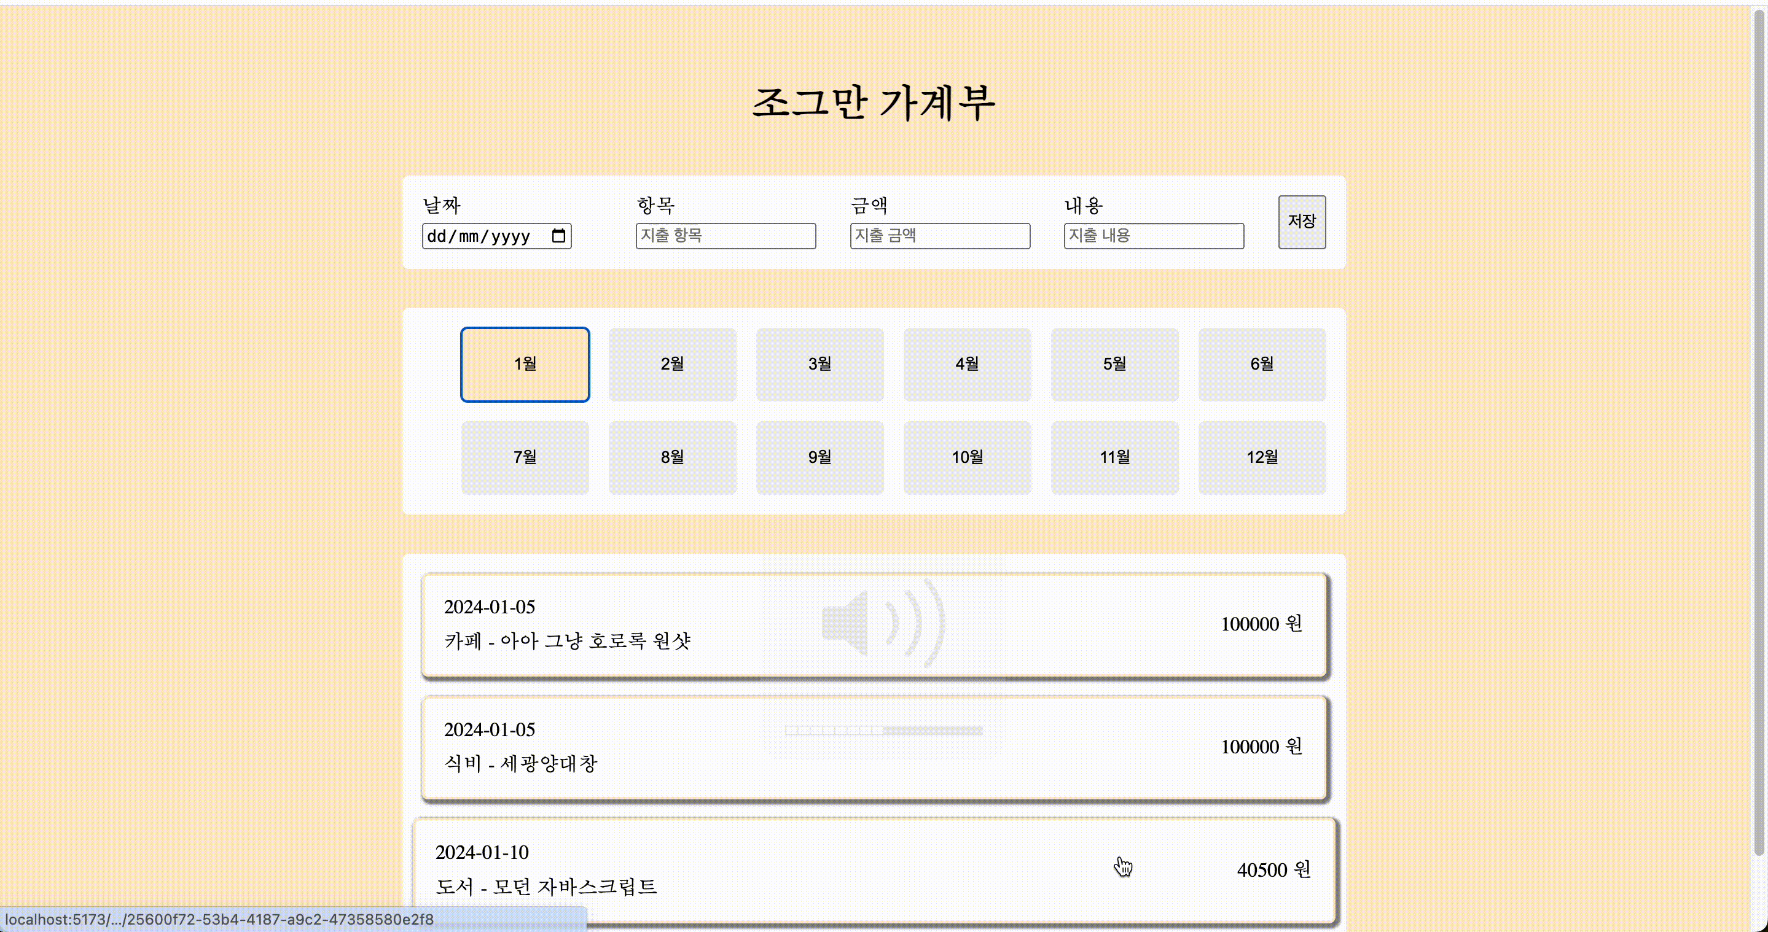The height and width of the screenshot is (932, 1768).
Task: Open the date picker calendar icon
Action: pos(558,236)
